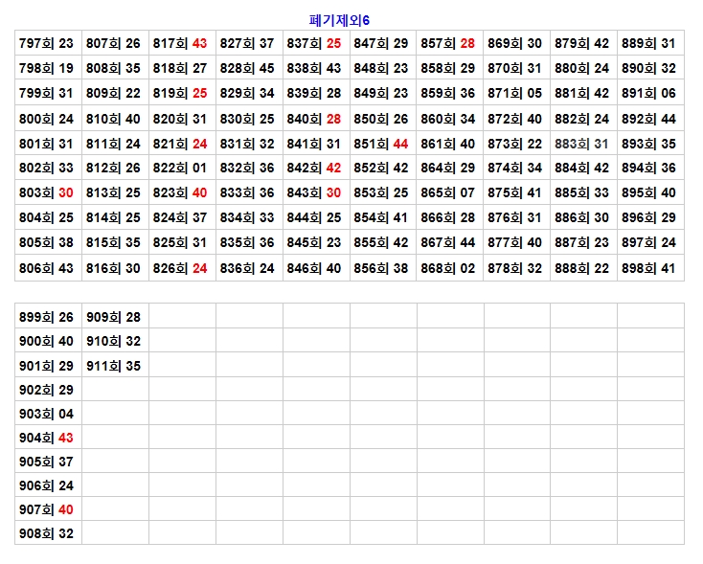Click the 857회 cell showing red 28

point(448,43)
